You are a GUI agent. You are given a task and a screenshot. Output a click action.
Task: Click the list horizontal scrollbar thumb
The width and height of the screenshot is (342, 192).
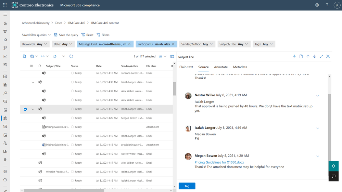click(64, 191)
